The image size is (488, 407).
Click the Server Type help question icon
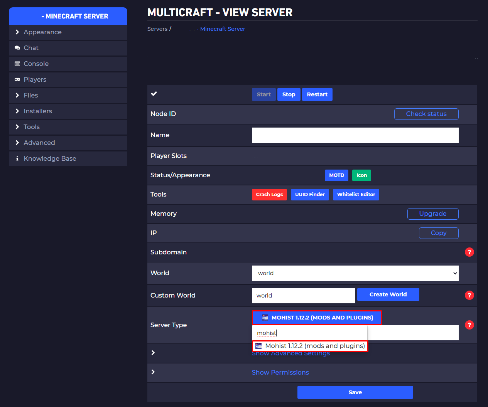click(x=469, y=325)
